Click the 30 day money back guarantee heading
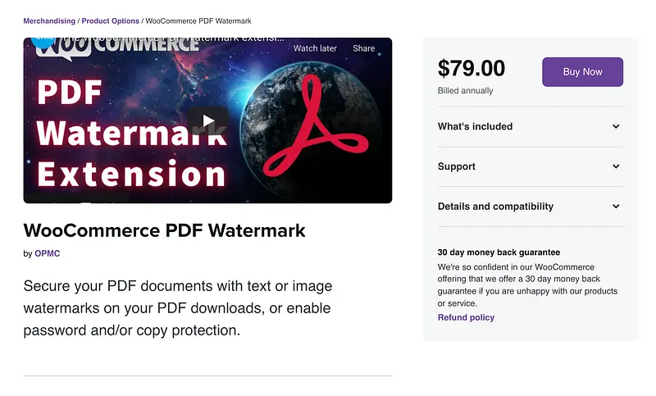The image size is (656, 396). [499, 253]
